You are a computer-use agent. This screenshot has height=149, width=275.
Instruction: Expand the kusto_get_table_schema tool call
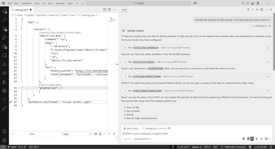coord(126,76)
